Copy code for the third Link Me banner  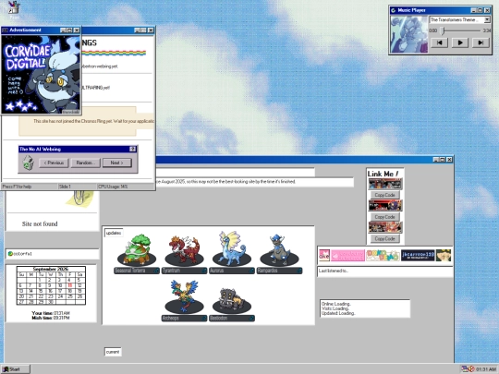coord(384,238)
